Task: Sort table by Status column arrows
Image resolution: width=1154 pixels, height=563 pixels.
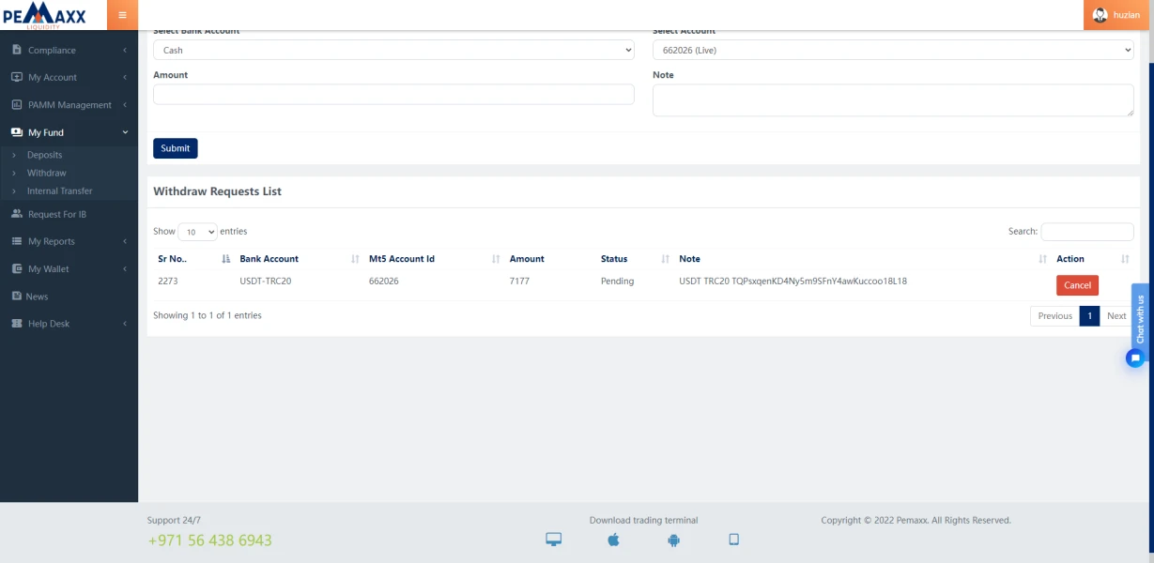Action: [x=666, y=259]
